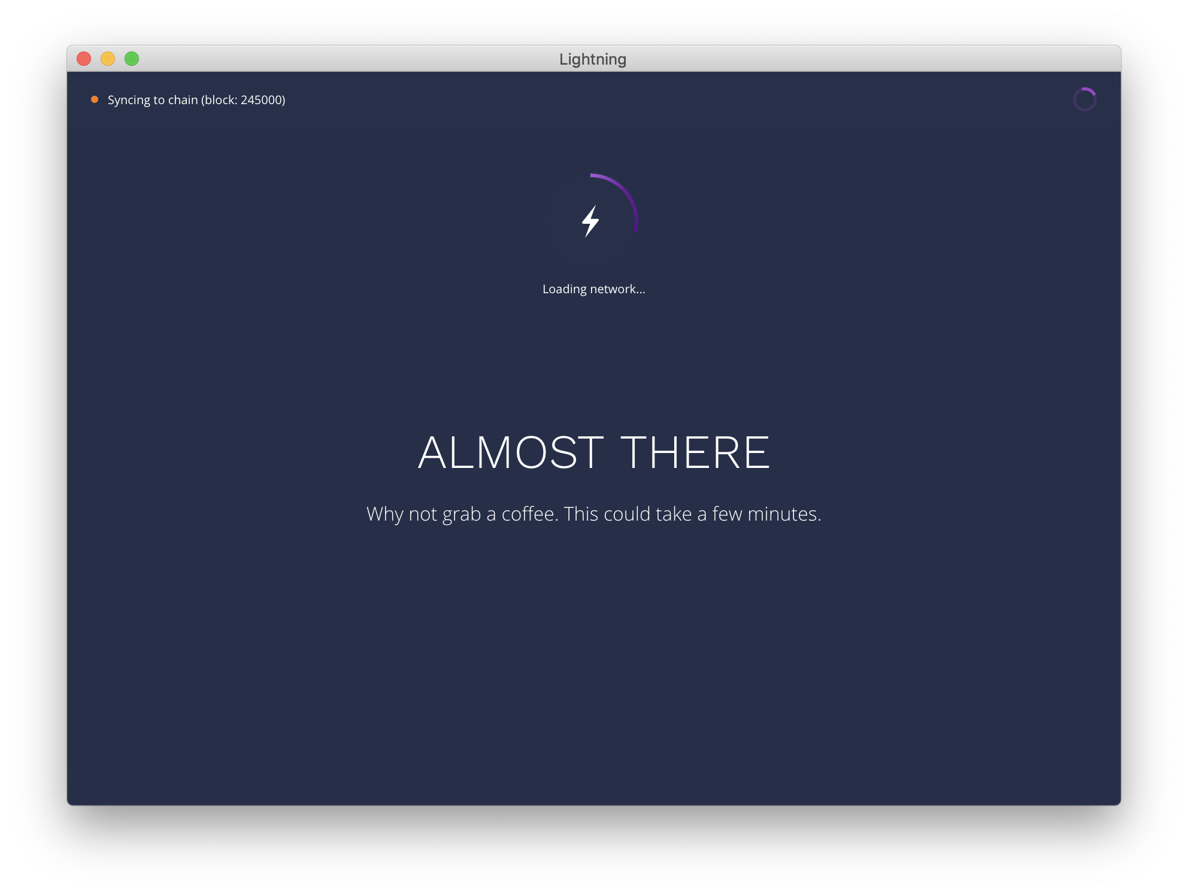
Task: Click the 'Loading network...' label
Action: [593, 289]
